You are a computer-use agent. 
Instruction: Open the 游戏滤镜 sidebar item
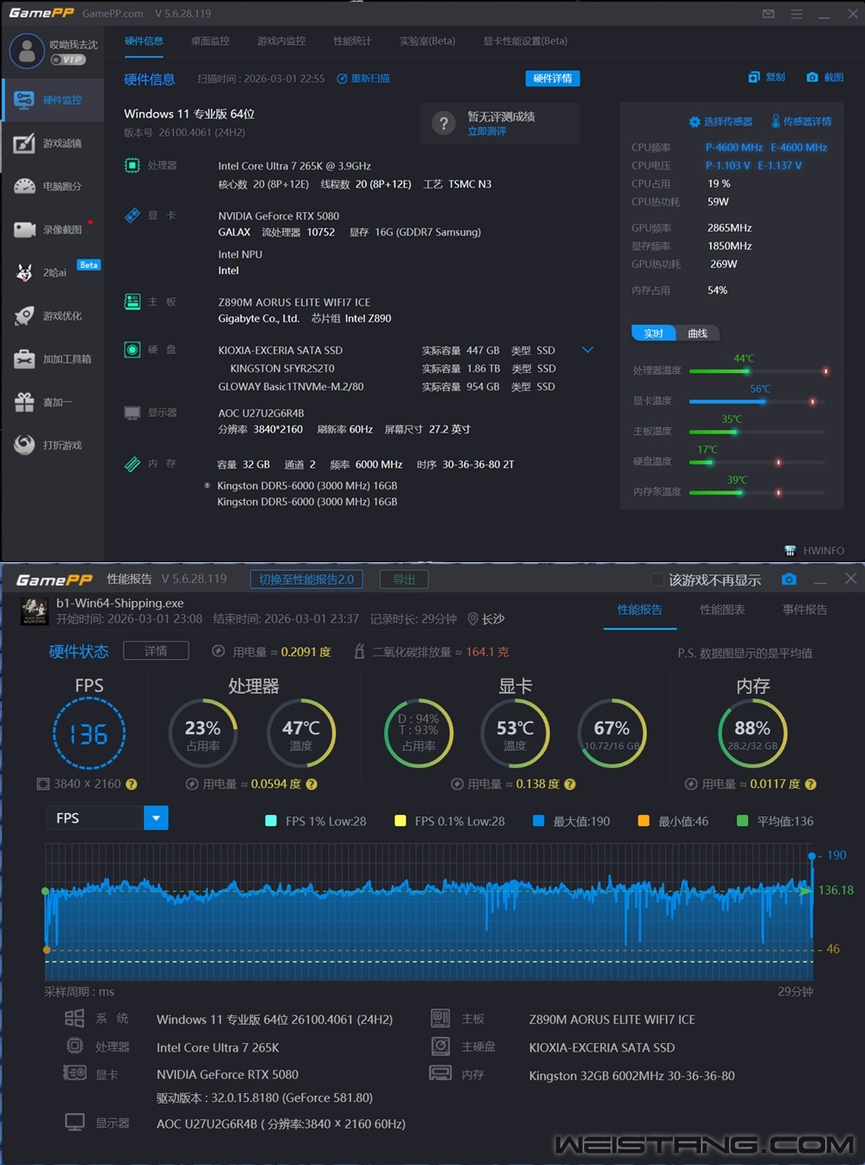coord(52,143)
